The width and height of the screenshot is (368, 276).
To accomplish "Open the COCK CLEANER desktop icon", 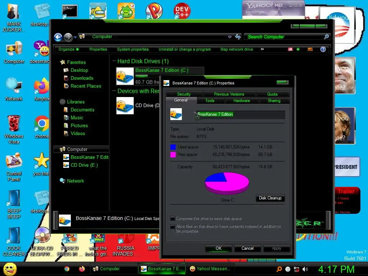I will [14, 242].
